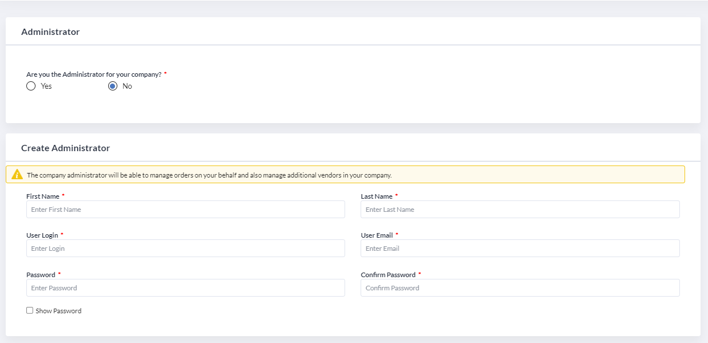The width and height of the screenshot is (708, 343).
Task: Click into the Enter Email field
Action: [520, 248]
